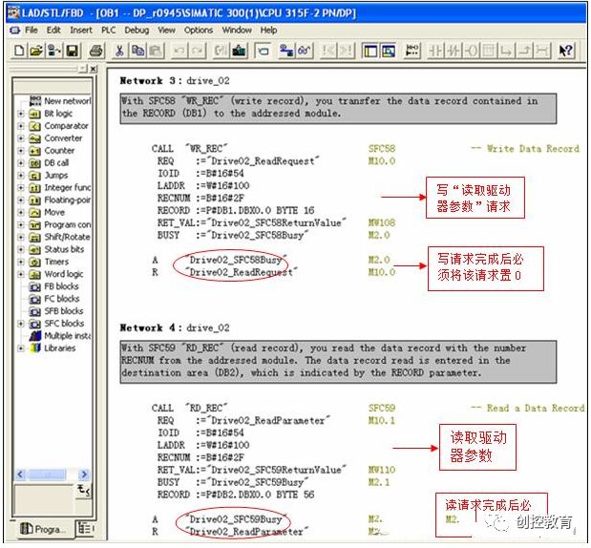Click the Network 4 comment box about SFC59
Viewport: 591px width, 548px height.
tap(338, 361)
